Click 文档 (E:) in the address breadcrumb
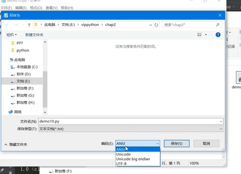 coord(68,25)
